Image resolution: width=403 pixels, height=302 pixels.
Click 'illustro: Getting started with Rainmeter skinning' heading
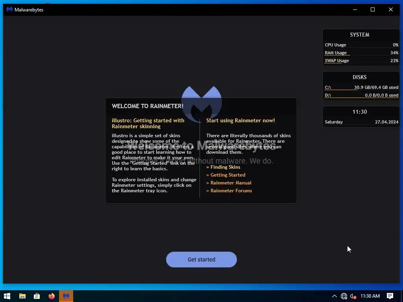click(148, 123)
